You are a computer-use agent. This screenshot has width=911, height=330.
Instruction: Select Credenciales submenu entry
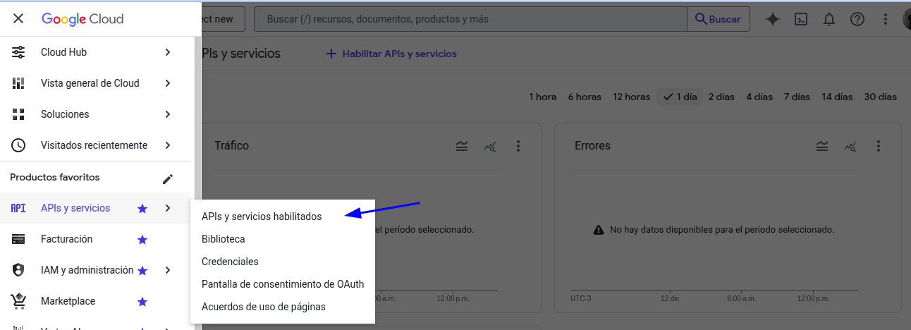pos(283,262)
